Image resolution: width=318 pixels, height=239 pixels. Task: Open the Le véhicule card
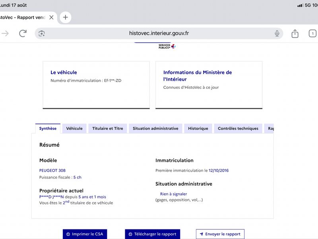96,85
